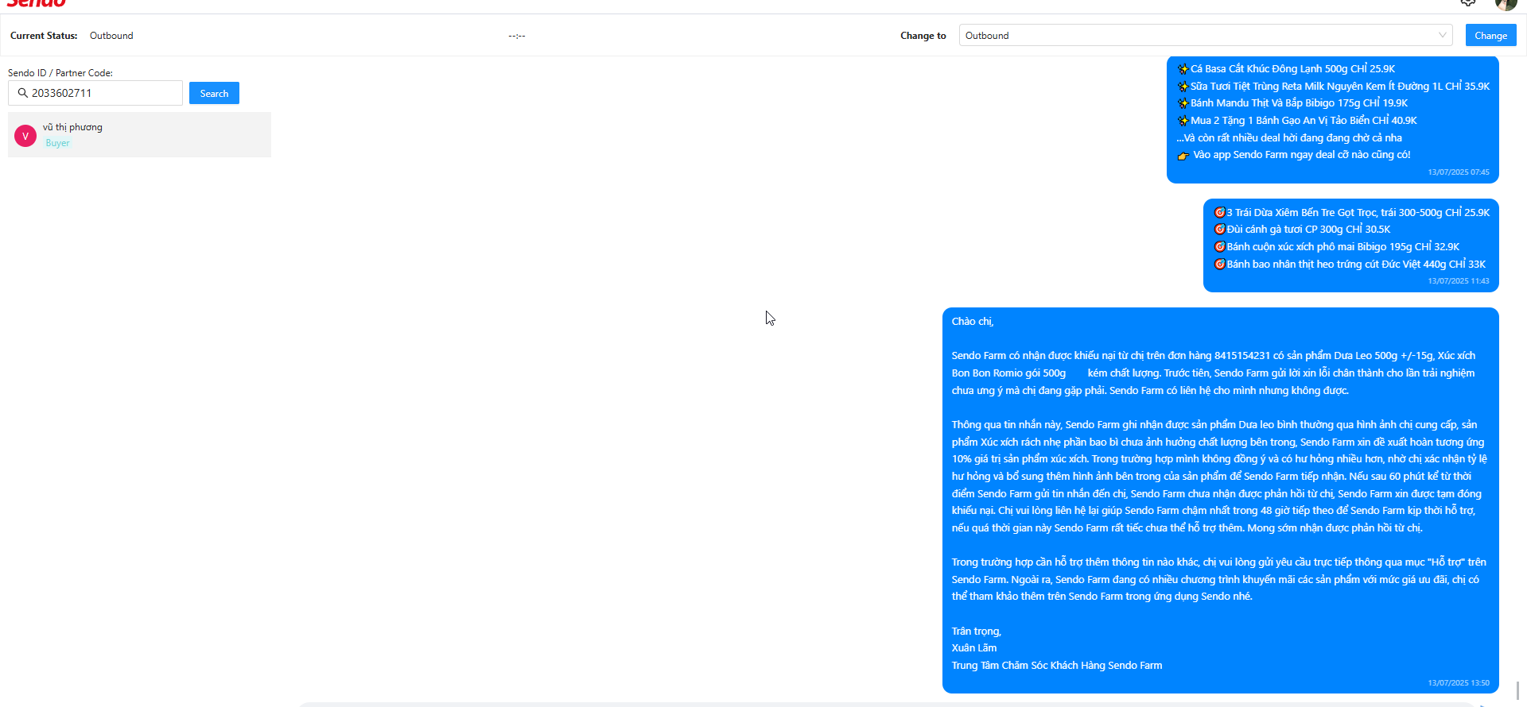Click the 3 Trái Dừa Xiêm Bến Tre line

pos(1351,213)
